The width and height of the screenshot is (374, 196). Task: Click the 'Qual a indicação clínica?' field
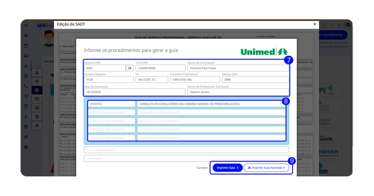pos(186,150)
